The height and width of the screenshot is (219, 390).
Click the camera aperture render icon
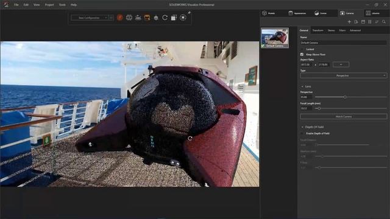[x=183, y=18]
